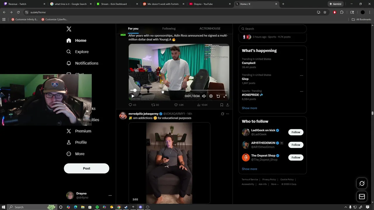Expand the footer More menu
Viewport: 374px width, 210px height.
[x=275, y=184]
